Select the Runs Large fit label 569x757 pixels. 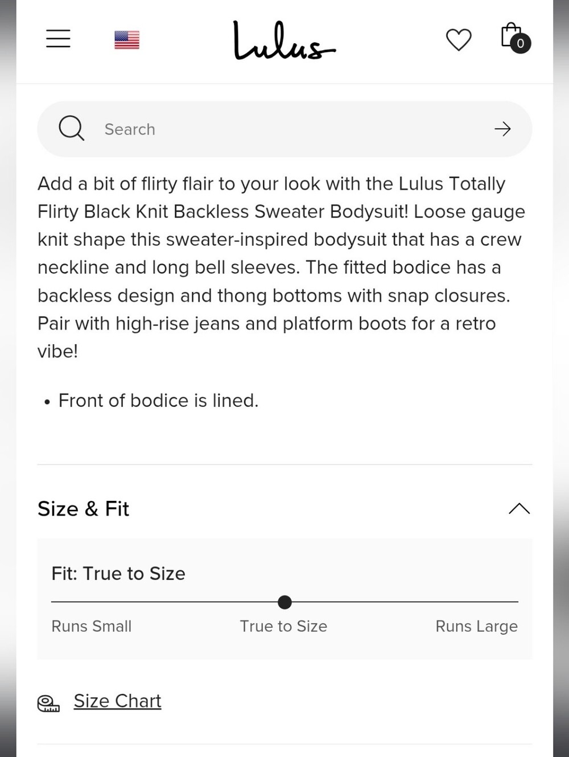pyautogui.click(x=476, y=626)
